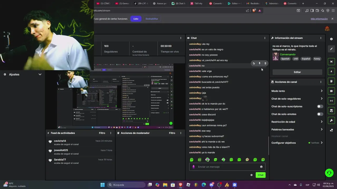Open the Más información link
The image size is (337, 189).
point(319,19)
